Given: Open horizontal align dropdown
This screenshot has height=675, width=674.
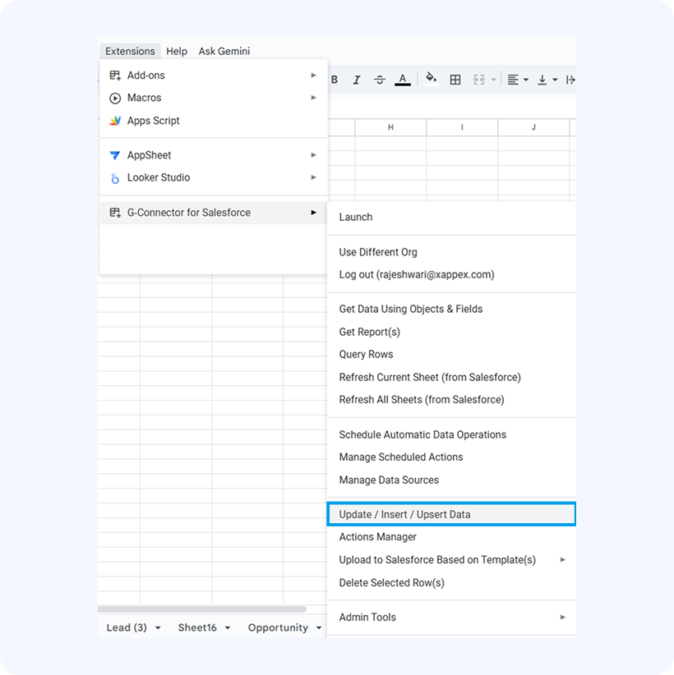Looking at the screenshot, I should click(x=518, y=80).
